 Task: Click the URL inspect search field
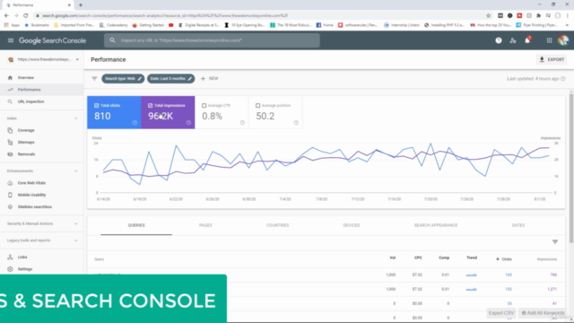tap(212, 40)
